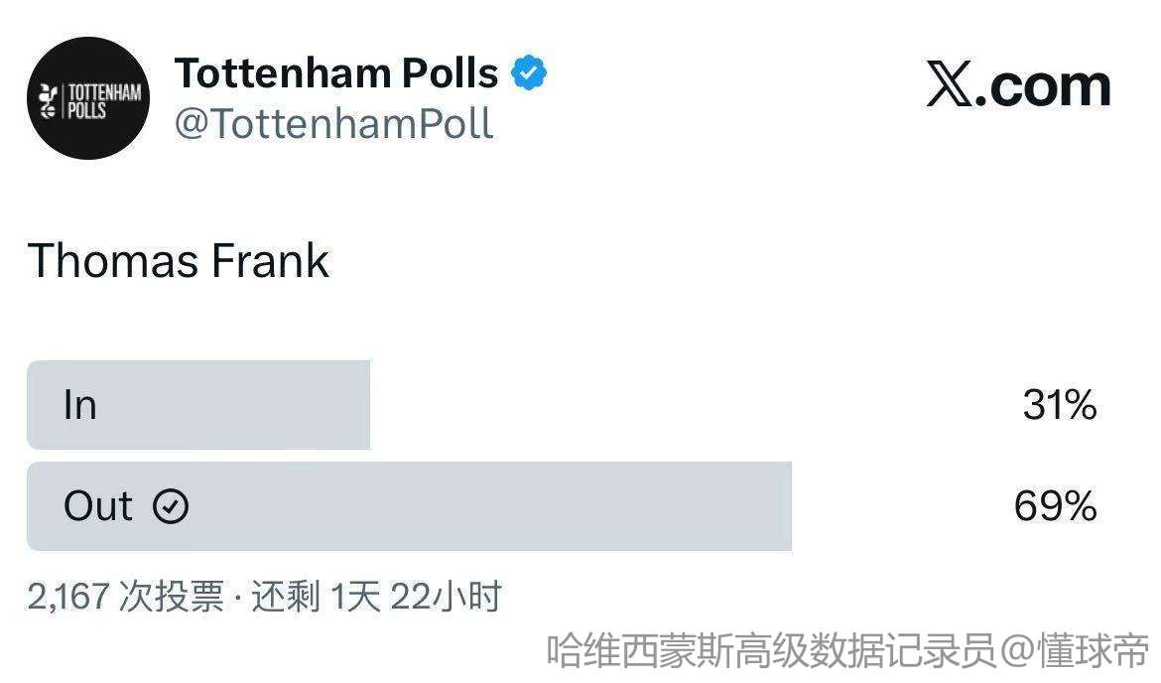Click the X logo

point(950,85)
